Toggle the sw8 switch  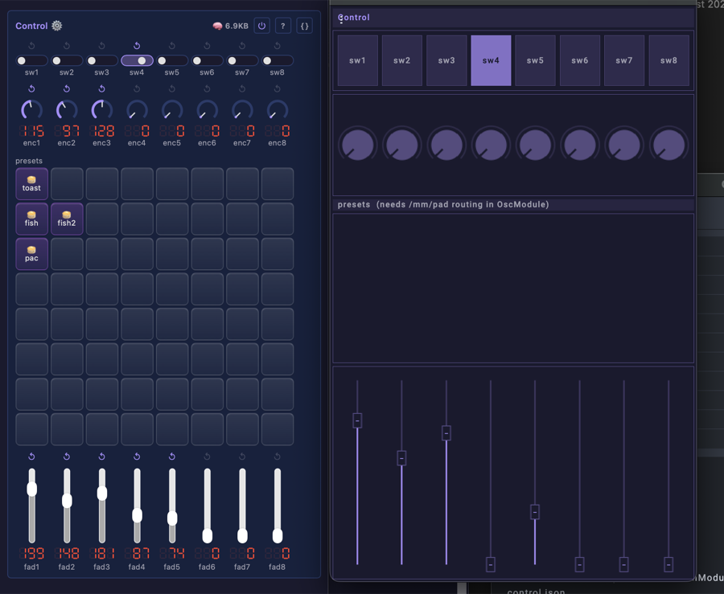click(277, 60)
